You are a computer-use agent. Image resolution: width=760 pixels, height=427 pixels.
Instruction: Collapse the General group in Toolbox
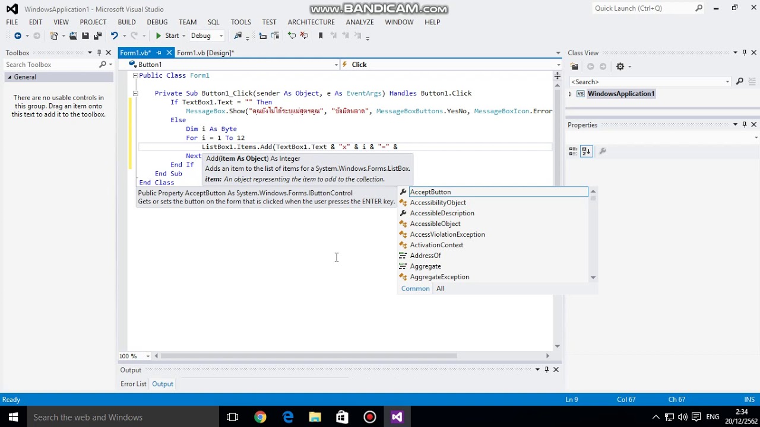(x=9, y=77)
